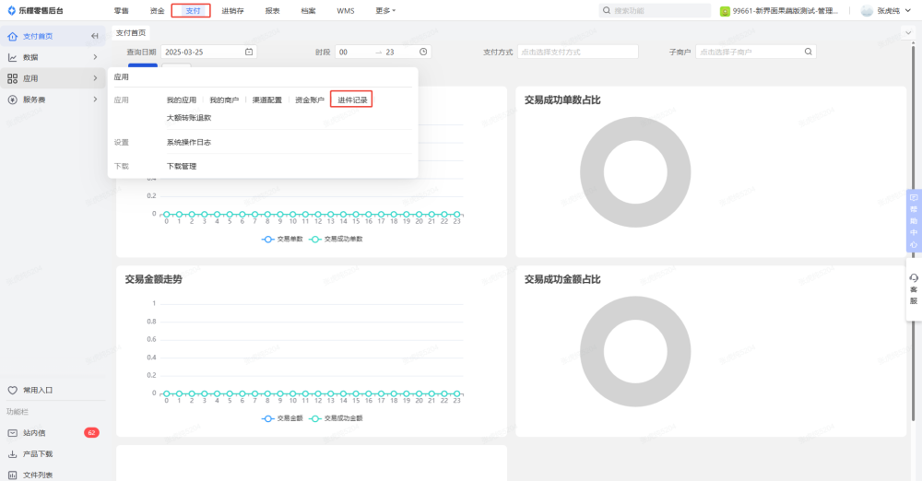922x481 pixels.
Task: Click the donut chart under 交易成功金额占比
Action: [x=635, y=352]
